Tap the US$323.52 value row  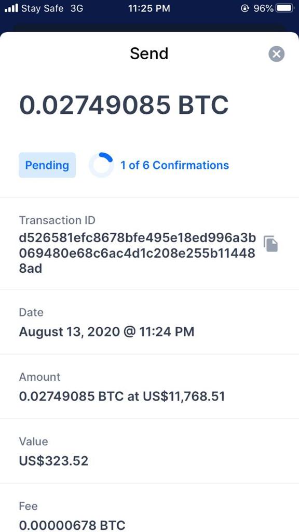(149, 451)
